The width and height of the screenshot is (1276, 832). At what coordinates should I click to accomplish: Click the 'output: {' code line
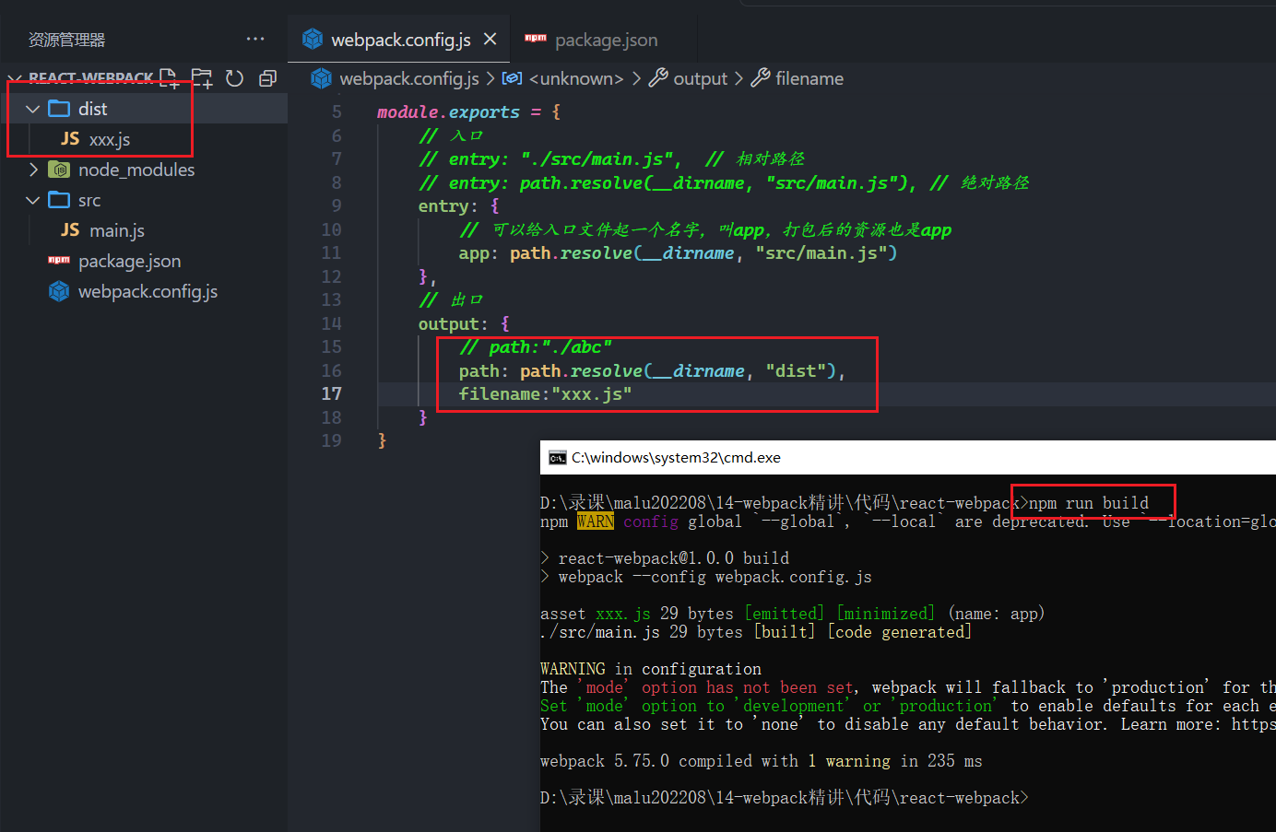[x=464, y=323]
